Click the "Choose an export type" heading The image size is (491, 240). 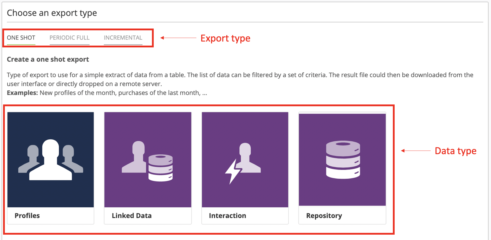coord(52,13)
